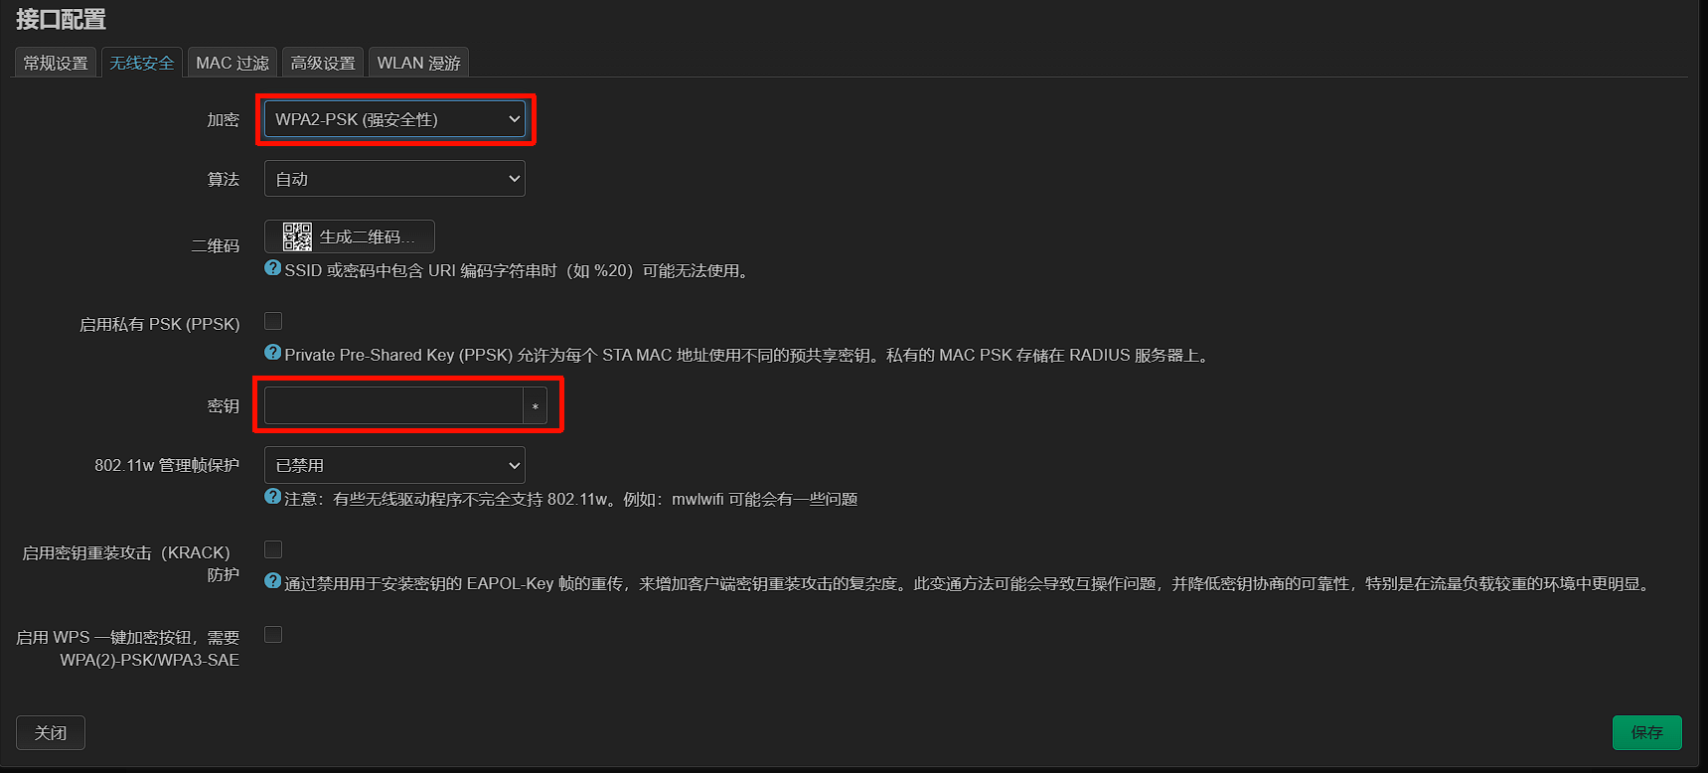
Task: Click the QR code icon on 生成二维码 button
Action: pyautogui.click(x=297, y=236)
